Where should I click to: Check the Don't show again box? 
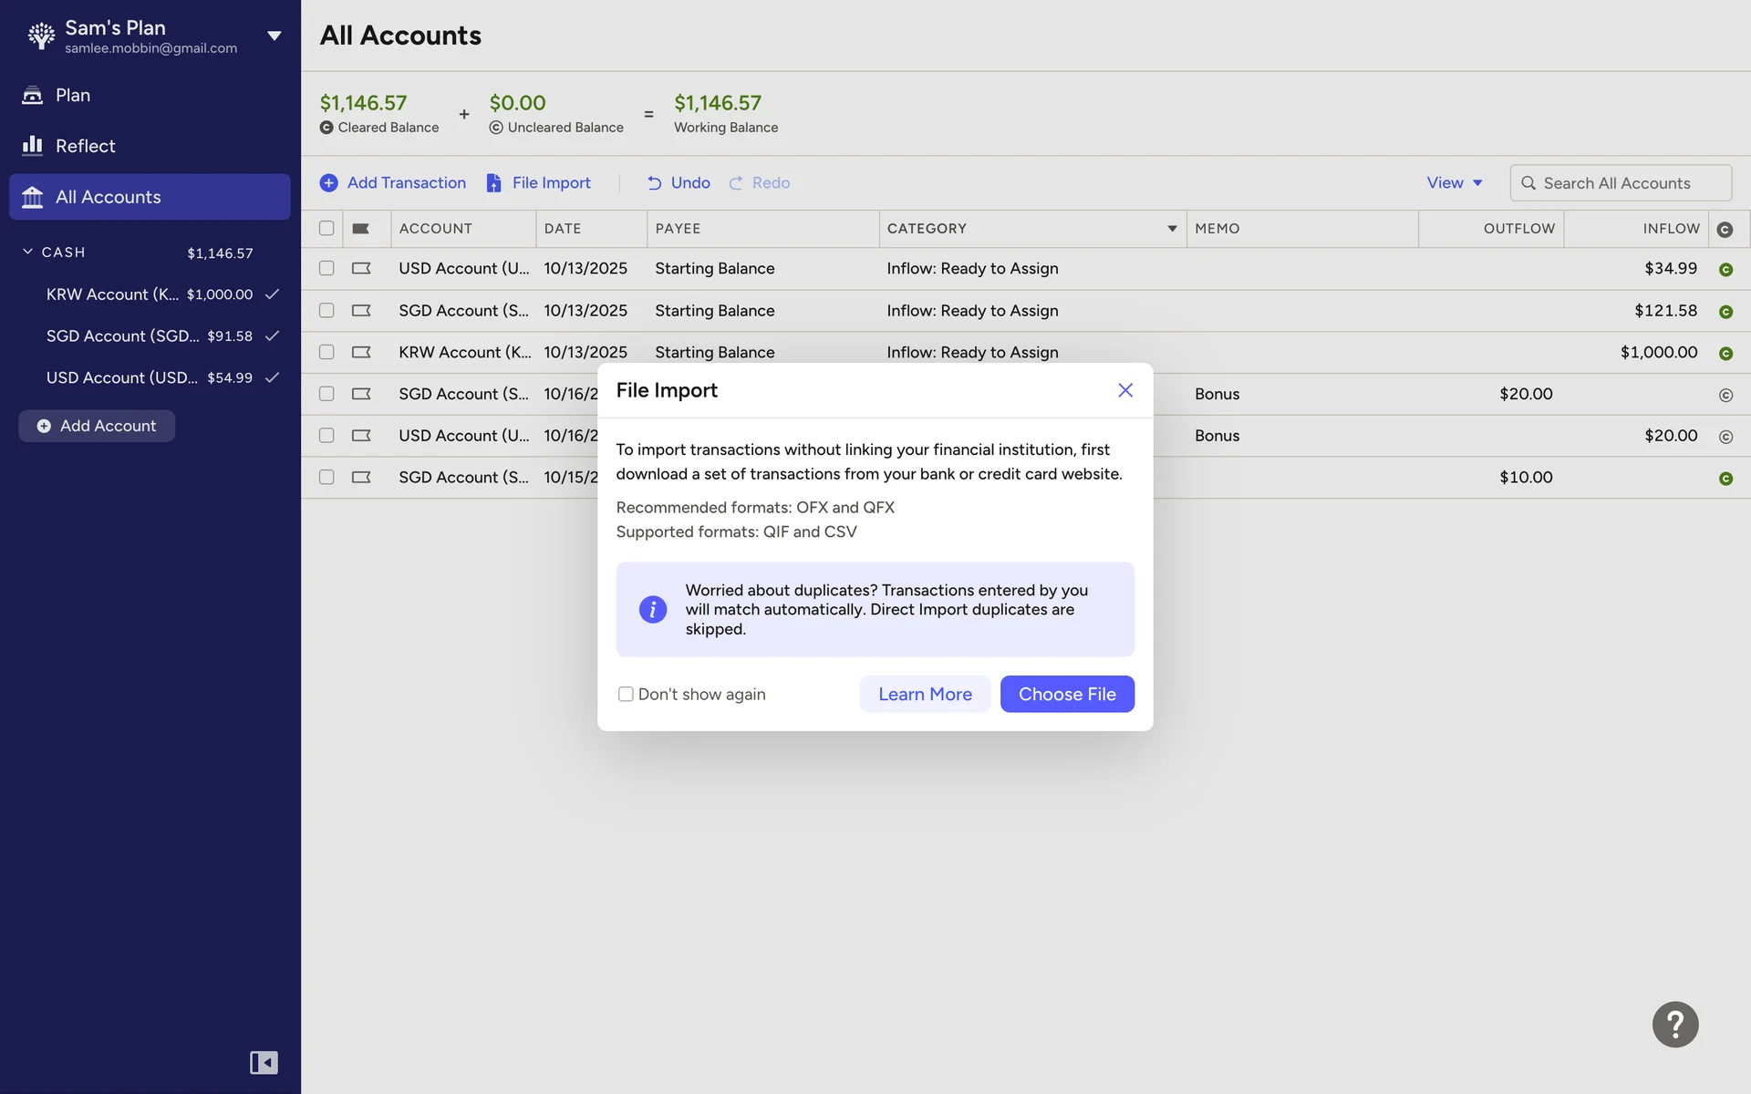[x=626, y=694]
